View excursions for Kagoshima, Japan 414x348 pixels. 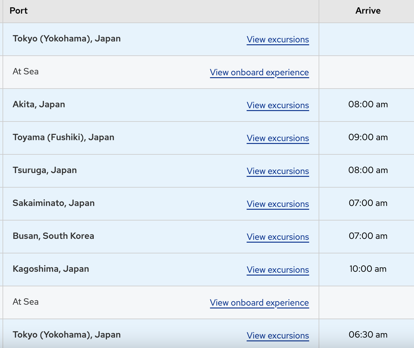pos(278,270)
